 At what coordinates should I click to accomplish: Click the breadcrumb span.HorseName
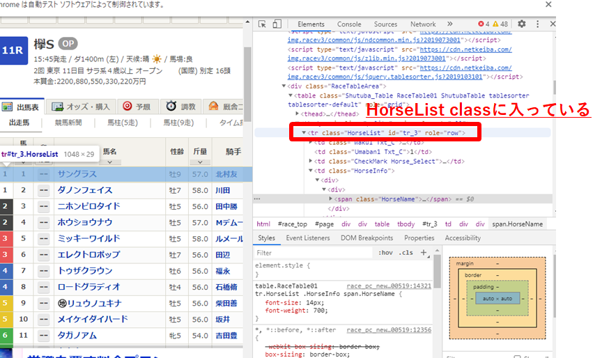point(518,224)
